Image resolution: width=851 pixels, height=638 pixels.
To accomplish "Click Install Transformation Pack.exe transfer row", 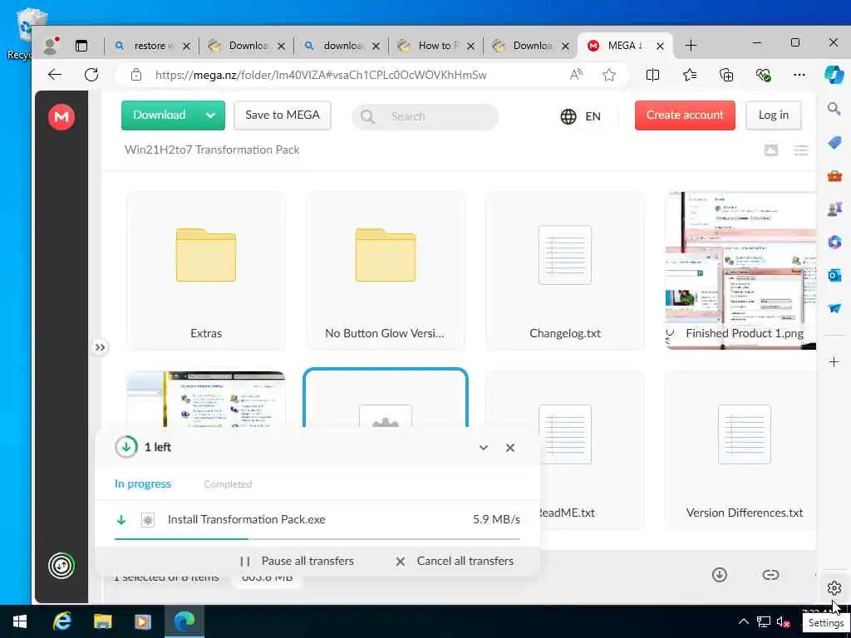I will [x=317, y=520].
